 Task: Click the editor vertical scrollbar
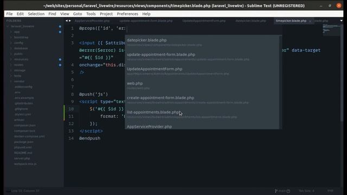(x=342, y=73)
